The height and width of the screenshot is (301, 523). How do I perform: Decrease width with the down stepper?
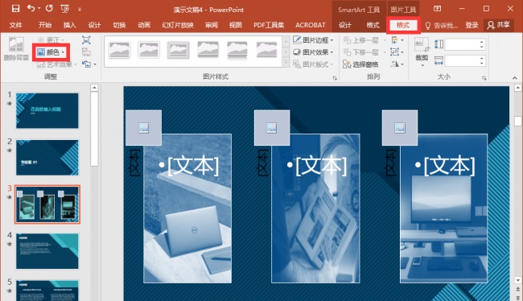(482, 63)
